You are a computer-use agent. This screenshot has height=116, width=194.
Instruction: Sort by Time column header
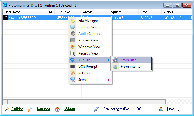pyautogui.click(x=150, y=12)
